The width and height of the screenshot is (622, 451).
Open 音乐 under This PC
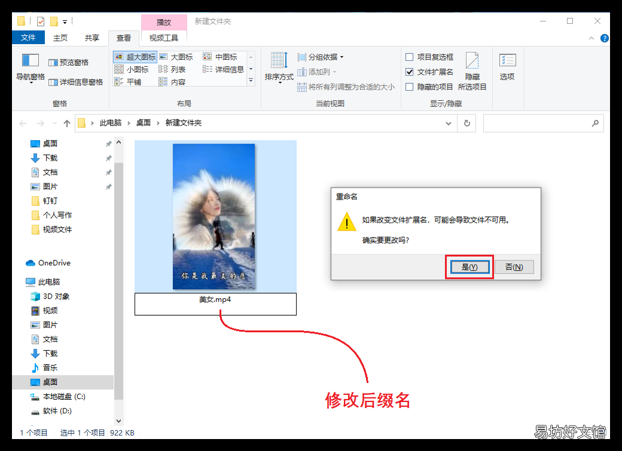[50, 367]
